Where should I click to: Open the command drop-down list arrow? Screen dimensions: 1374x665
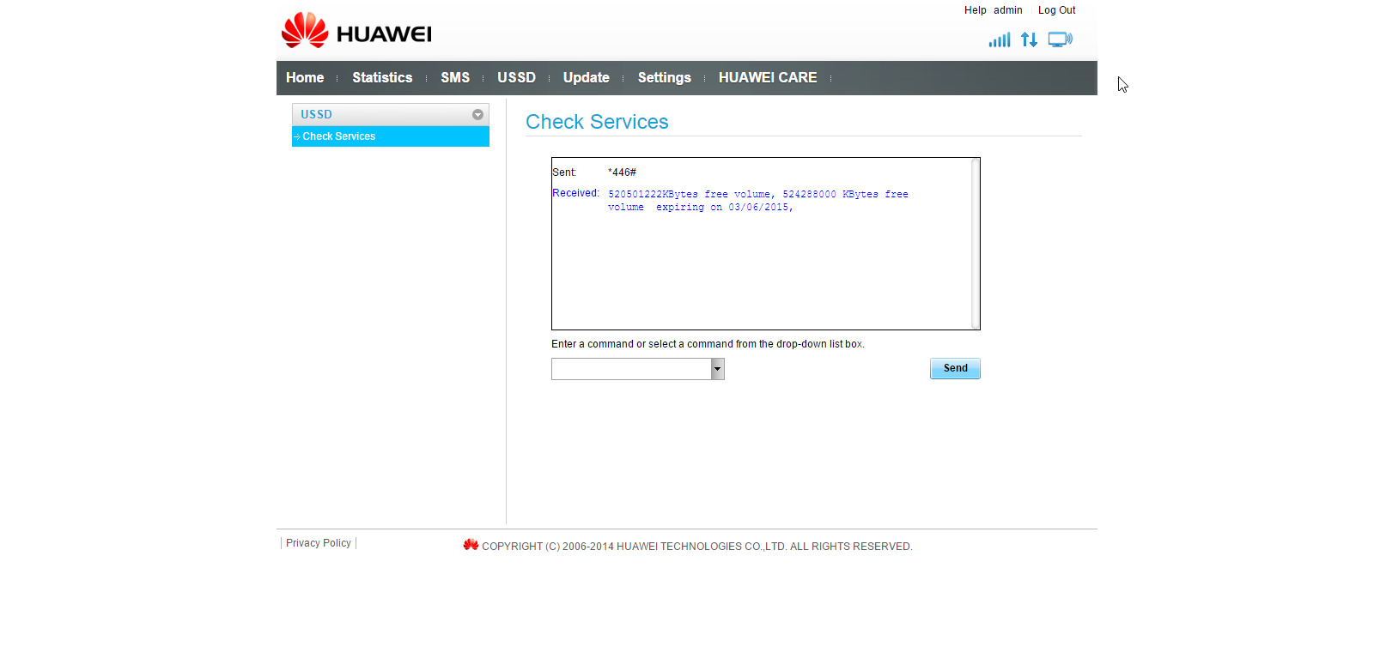[717, 369]
